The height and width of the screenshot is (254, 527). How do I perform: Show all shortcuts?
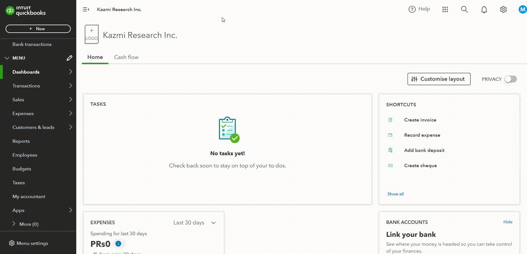pos(395,194)
